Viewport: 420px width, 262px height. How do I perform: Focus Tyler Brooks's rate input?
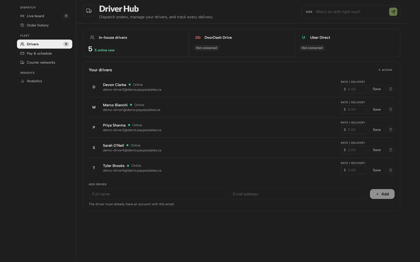tap(354, 170)
